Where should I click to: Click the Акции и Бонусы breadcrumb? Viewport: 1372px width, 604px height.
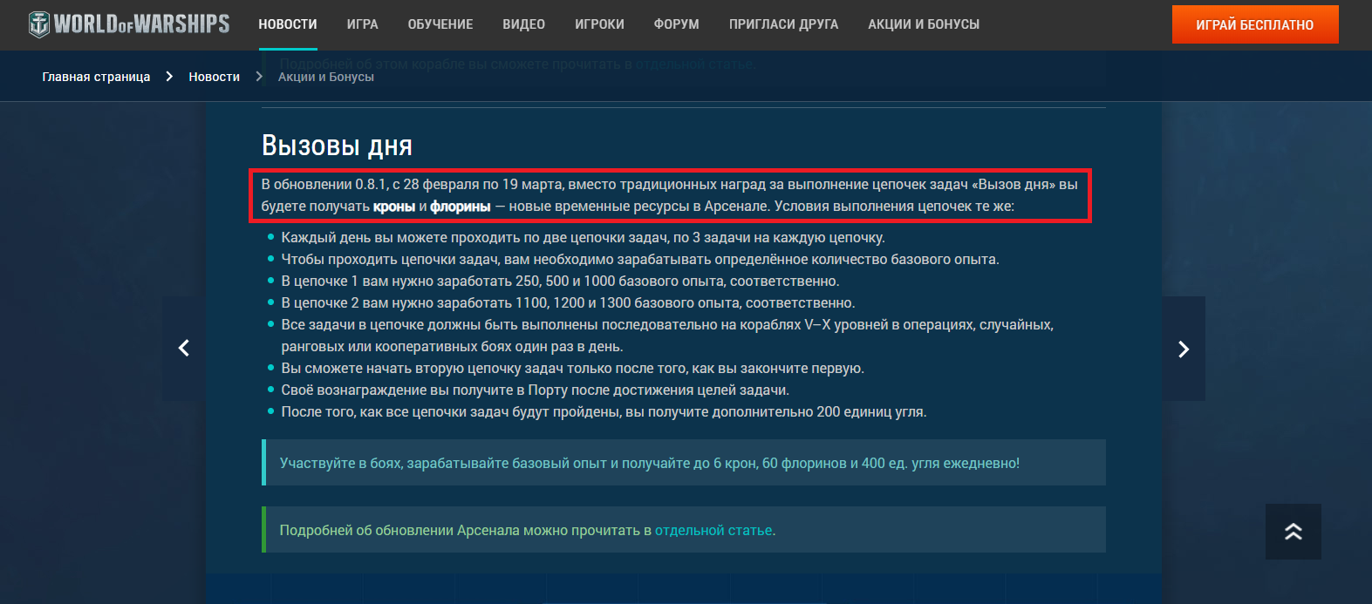[325, 77]
